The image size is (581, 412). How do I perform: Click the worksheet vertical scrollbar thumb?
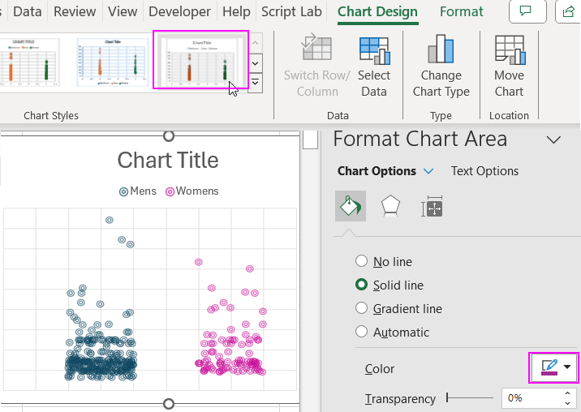[x=310, y=139]
